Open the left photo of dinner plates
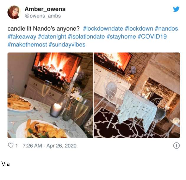The height and width of the screenshot is (180, 186). click(50, 95)
